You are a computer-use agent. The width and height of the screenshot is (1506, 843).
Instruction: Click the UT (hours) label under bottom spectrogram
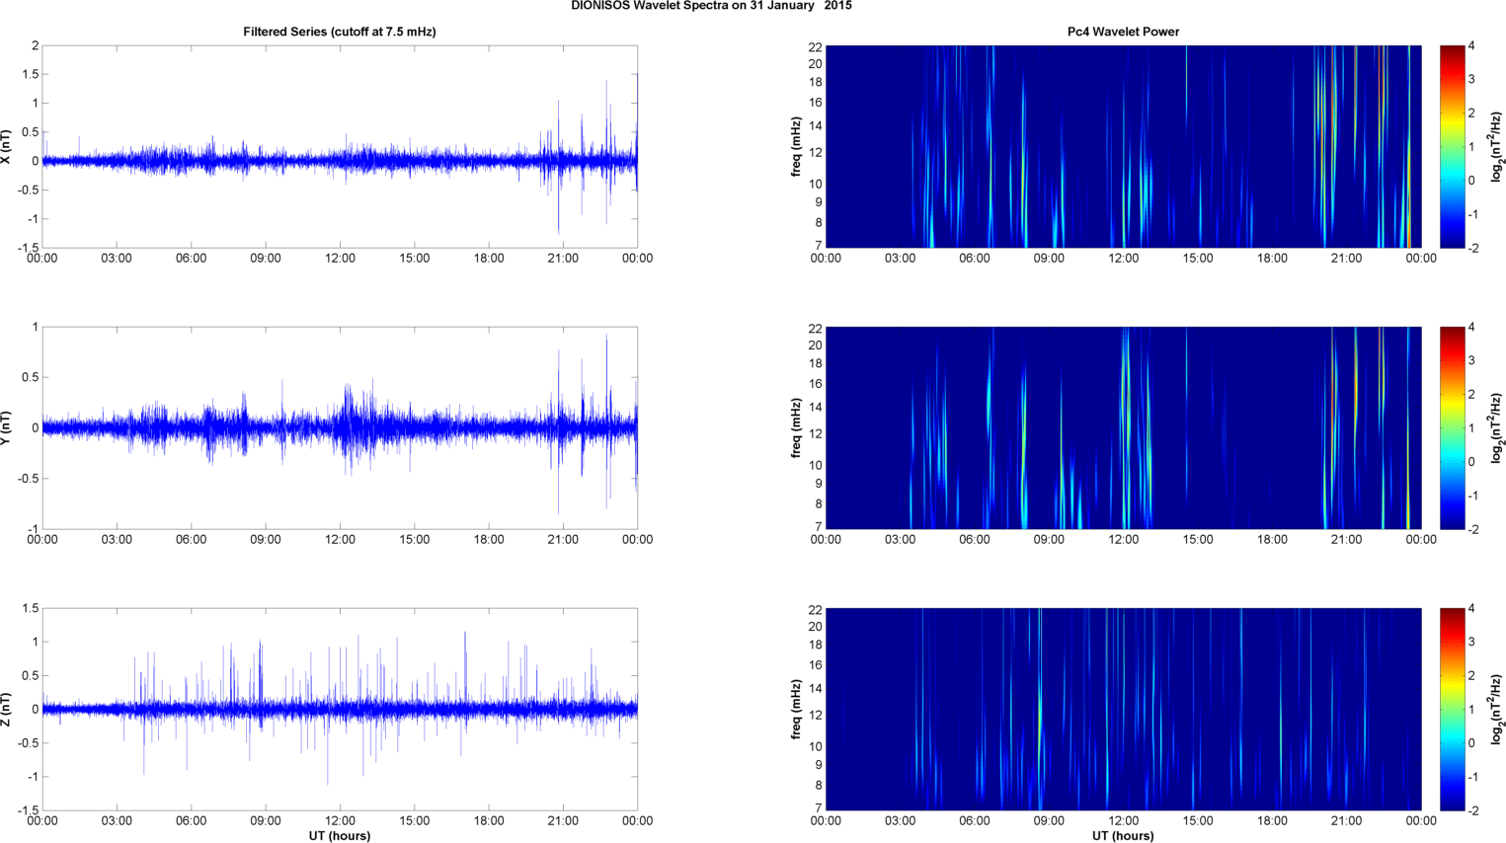(1123, 835)
